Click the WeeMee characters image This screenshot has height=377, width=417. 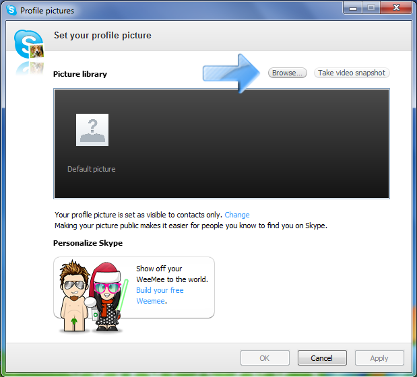tap(92, 296)
